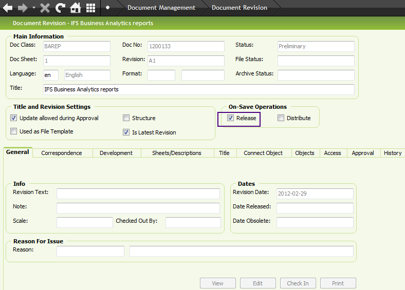Enable Used as File Template checkbox
This screenshot has width=405, height=290.
[x=14, y=131]
